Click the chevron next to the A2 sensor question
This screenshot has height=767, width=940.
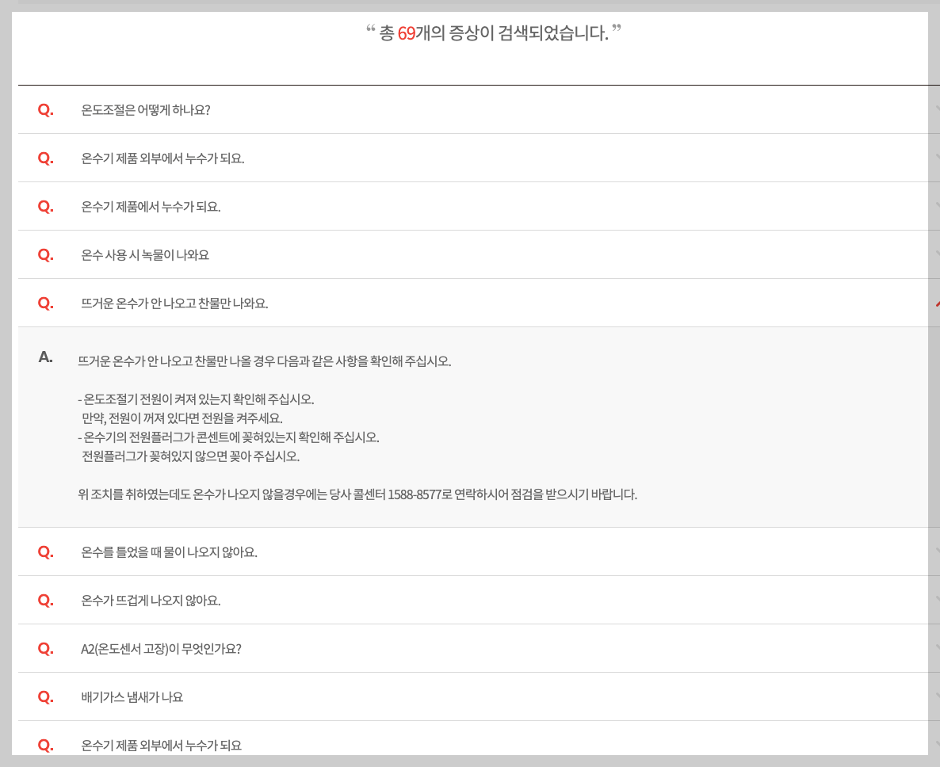coord(938,648)
